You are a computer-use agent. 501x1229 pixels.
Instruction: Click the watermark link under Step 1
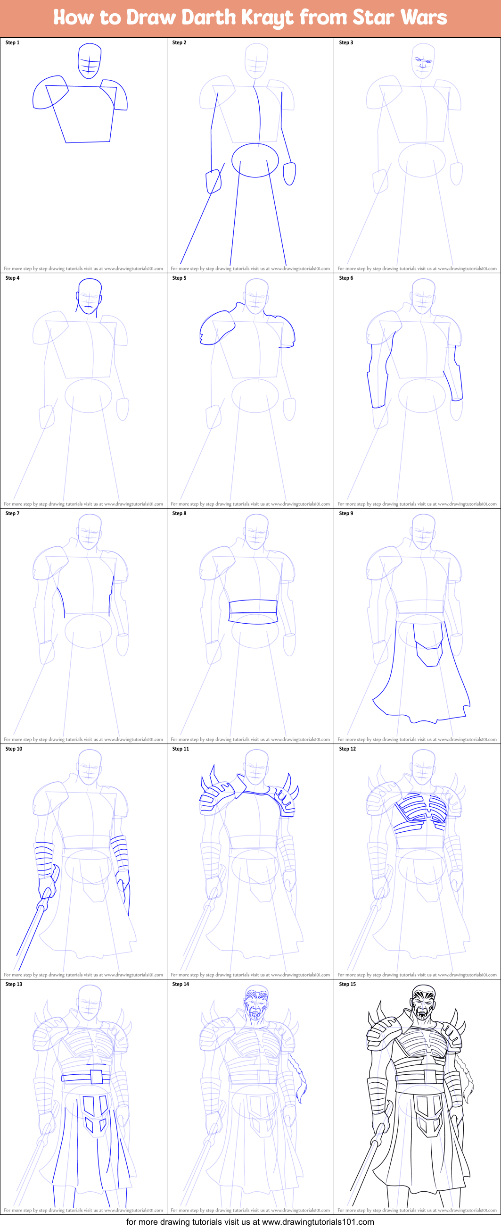tap(83, 268)
